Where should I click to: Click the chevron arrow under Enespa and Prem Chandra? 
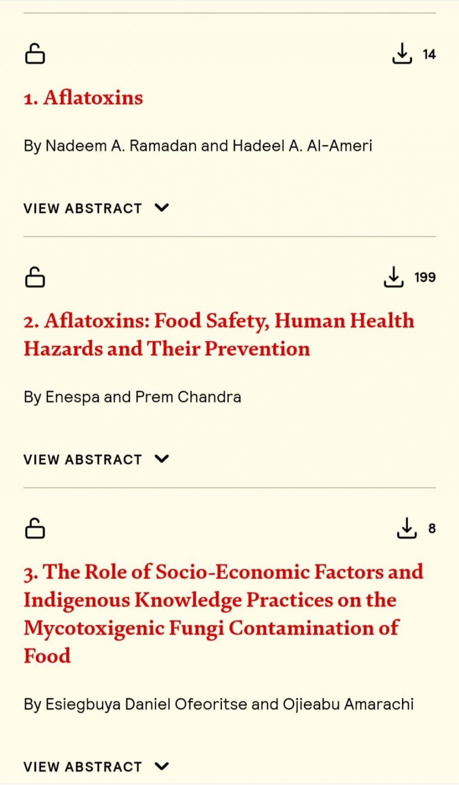[161, 459]
